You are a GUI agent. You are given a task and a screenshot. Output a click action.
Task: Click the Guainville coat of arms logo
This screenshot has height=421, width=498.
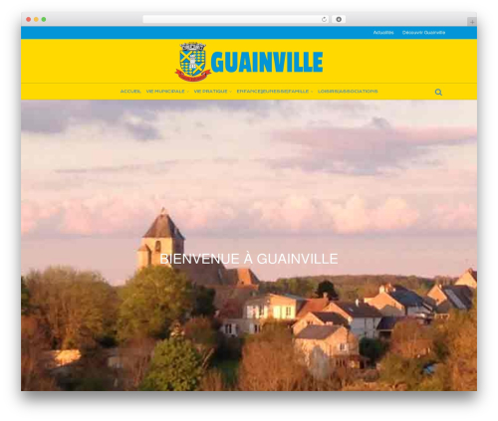pos(193,62)
